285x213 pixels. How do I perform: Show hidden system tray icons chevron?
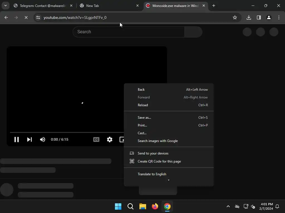[228, 206]
